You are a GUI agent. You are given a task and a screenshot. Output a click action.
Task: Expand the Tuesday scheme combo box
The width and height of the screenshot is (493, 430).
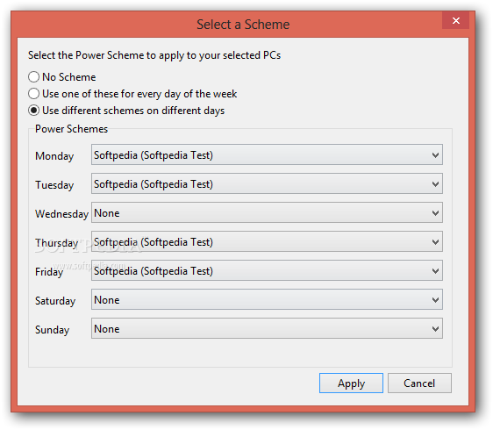[x=267, y=183]
